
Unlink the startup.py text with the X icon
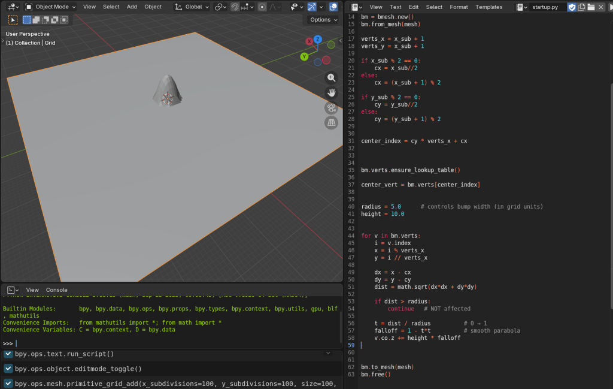pyautogui.click(x=601, y=7)
